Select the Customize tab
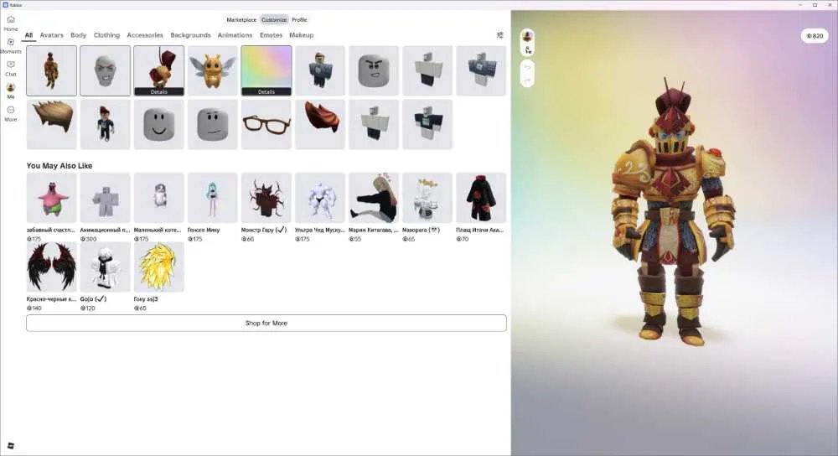 click(x=274, y=20)
